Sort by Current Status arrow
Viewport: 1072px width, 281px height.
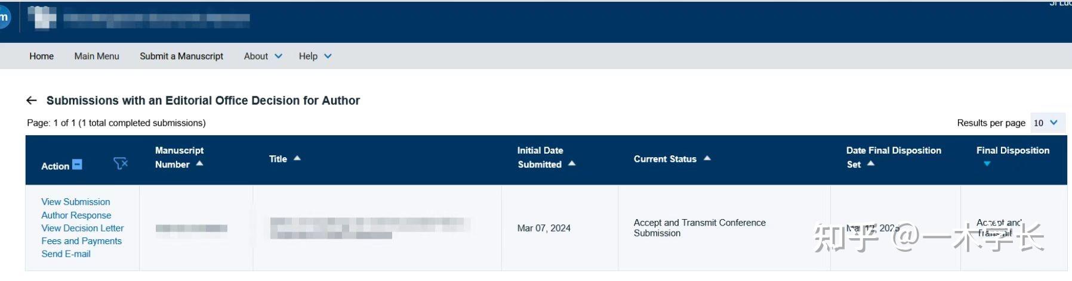707,158
